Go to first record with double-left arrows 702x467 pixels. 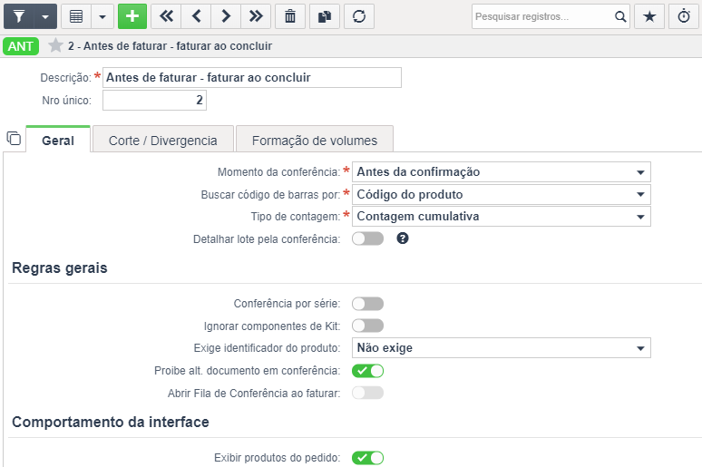click(x=166, y=16)
